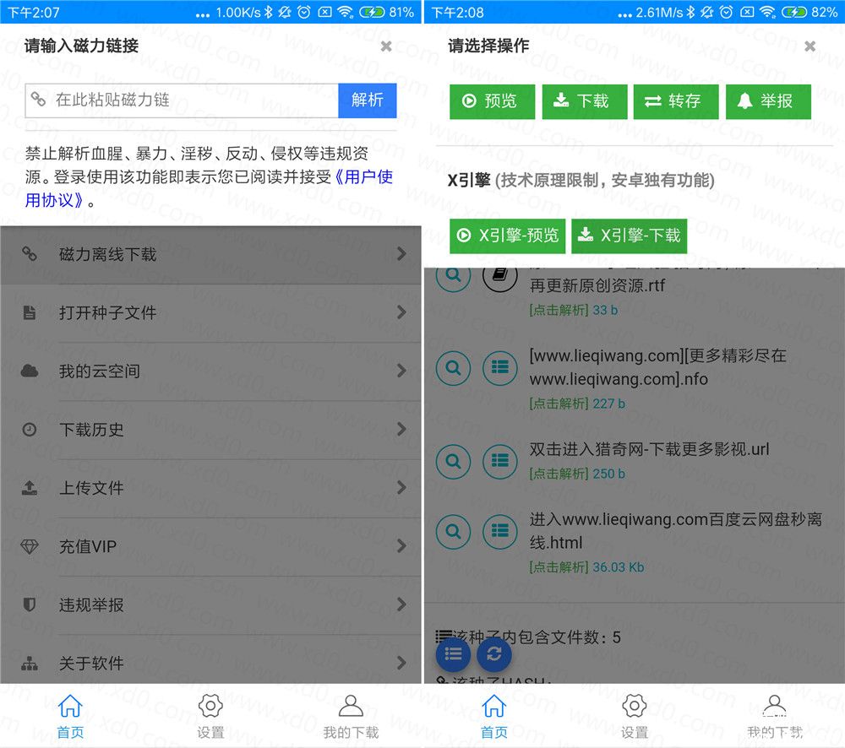Click the cloud icon beside 我的云空间

(29, 371)
